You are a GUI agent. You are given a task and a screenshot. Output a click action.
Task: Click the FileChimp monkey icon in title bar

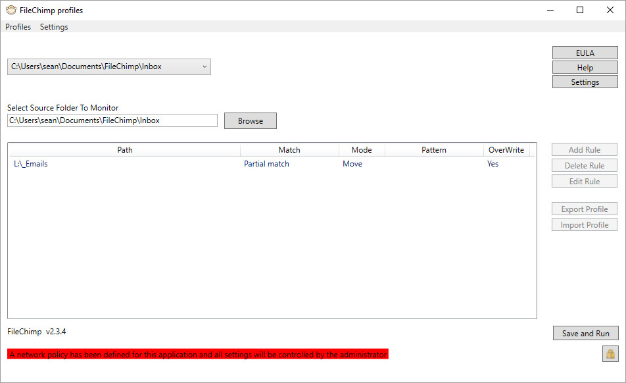click(11, 10)
